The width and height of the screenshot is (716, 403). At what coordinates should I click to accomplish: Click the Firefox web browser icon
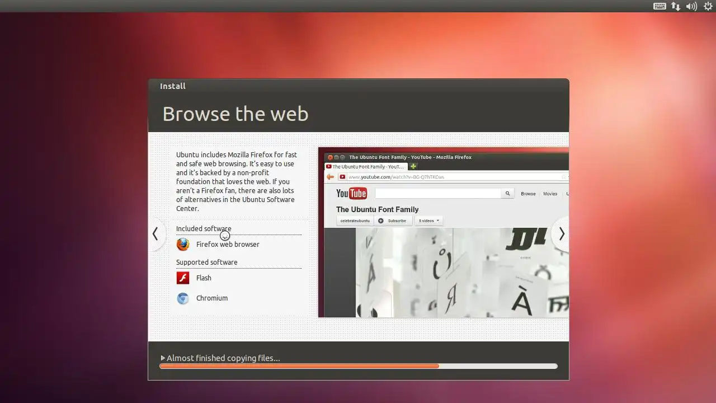click(x=183, y=245)
